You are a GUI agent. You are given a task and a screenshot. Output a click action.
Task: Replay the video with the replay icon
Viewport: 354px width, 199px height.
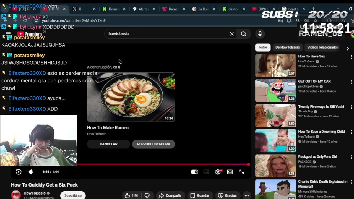coord(19,172)
